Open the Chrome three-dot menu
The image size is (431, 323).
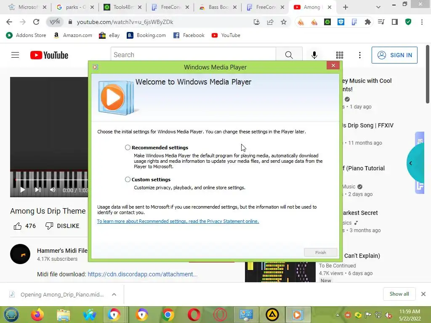click(422, 22)
